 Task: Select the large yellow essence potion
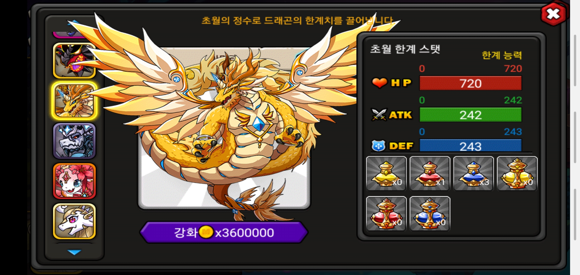[517, 173]
